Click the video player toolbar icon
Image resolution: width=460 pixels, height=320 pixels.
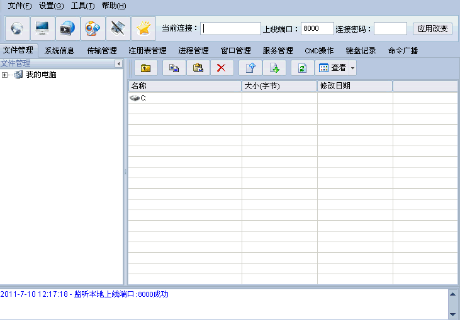[x=68, y=29]
